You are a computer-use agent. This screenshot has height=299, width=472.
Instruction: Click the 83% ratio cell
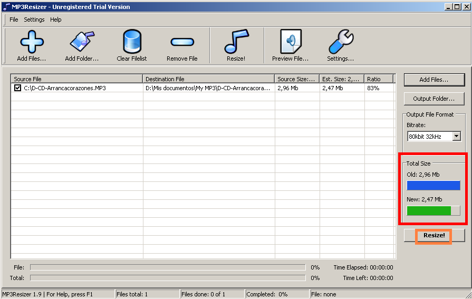(x=373, y=88)
